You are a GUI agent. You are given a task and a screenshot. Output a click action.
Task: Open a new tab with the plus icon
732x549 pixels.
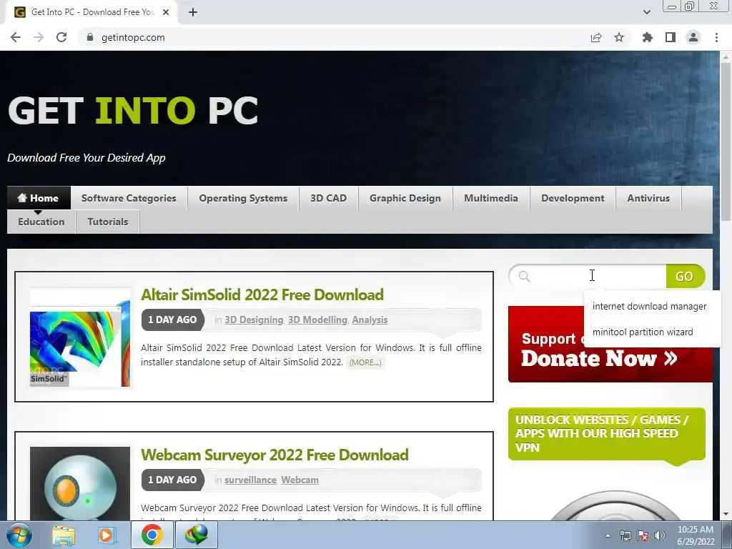click(193, 12)
